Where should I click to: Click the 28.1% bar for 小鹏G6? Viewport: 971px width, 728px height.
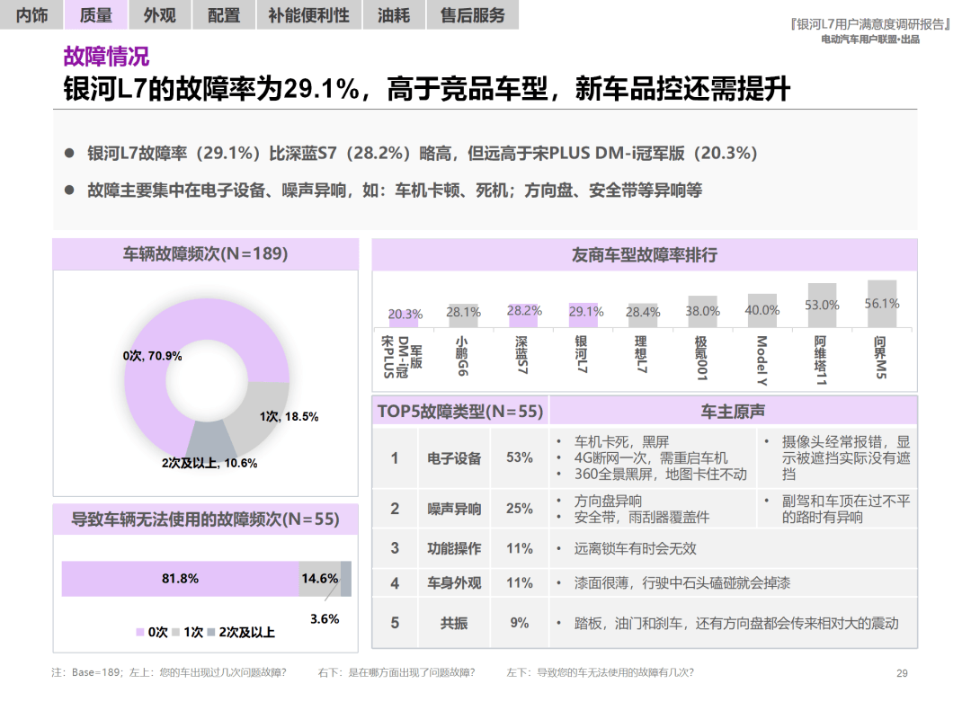pyautogui.click(x=463, y=315)
